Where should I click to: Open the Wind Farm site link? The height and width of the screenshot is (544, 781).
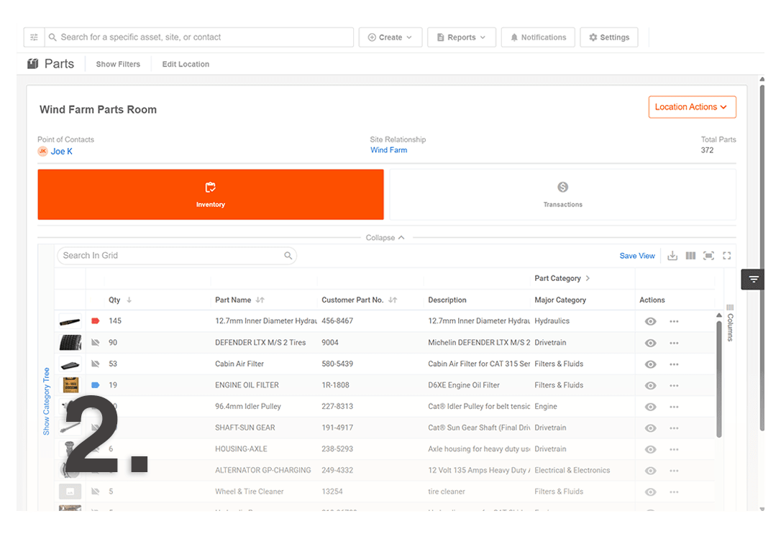tap(388, 150)
